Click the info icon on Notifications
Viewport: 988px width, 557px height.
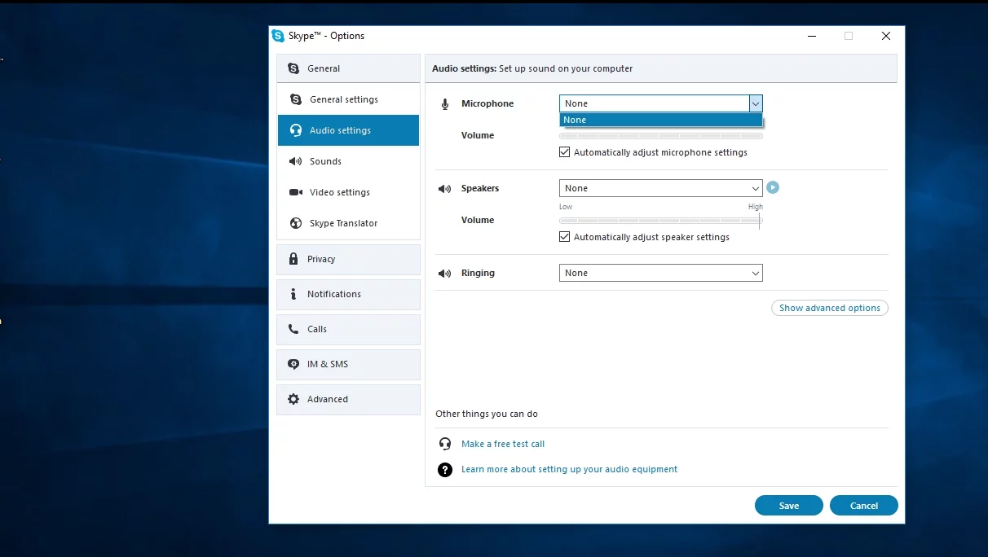(x=293, y=294)
